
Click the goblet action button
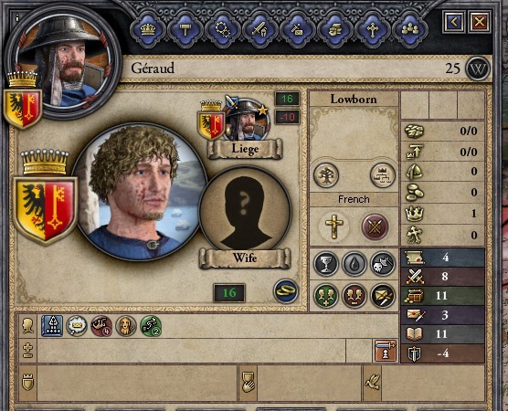pyautogui.click(x=326, y=264)
